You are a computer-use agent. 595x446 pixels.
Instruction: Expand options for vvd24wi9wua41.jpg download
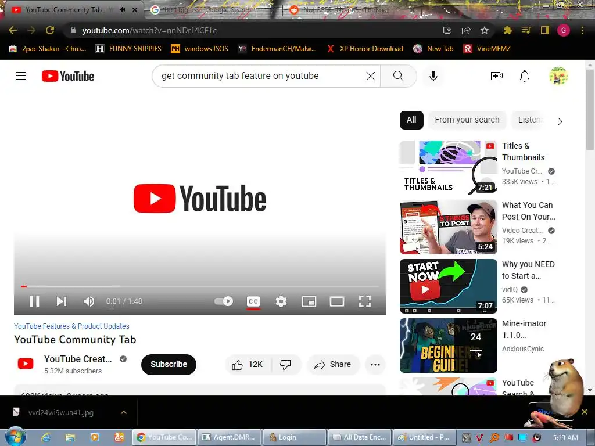pos(124,412)
